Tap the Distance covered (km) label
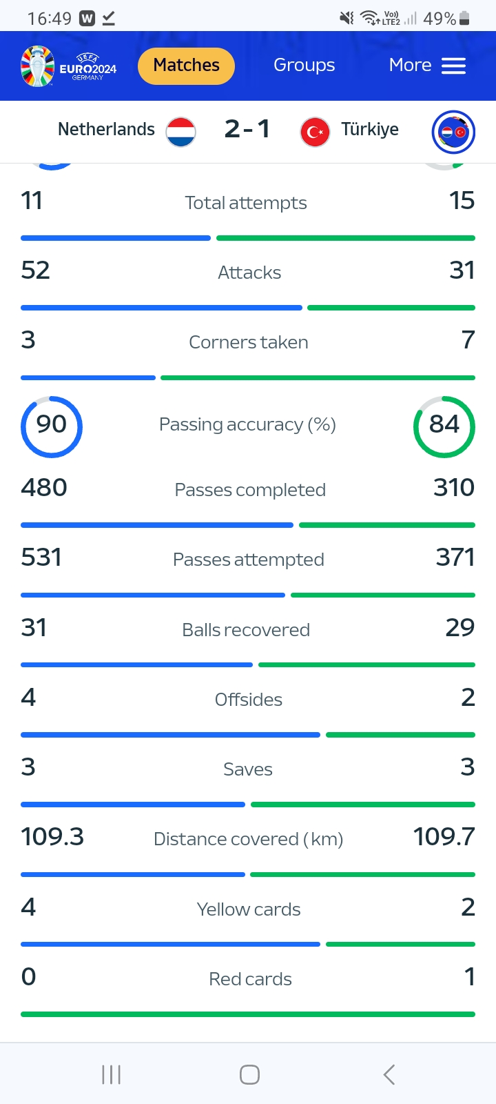The width and height of the screenshot is (496, 1104). point(248,839)
